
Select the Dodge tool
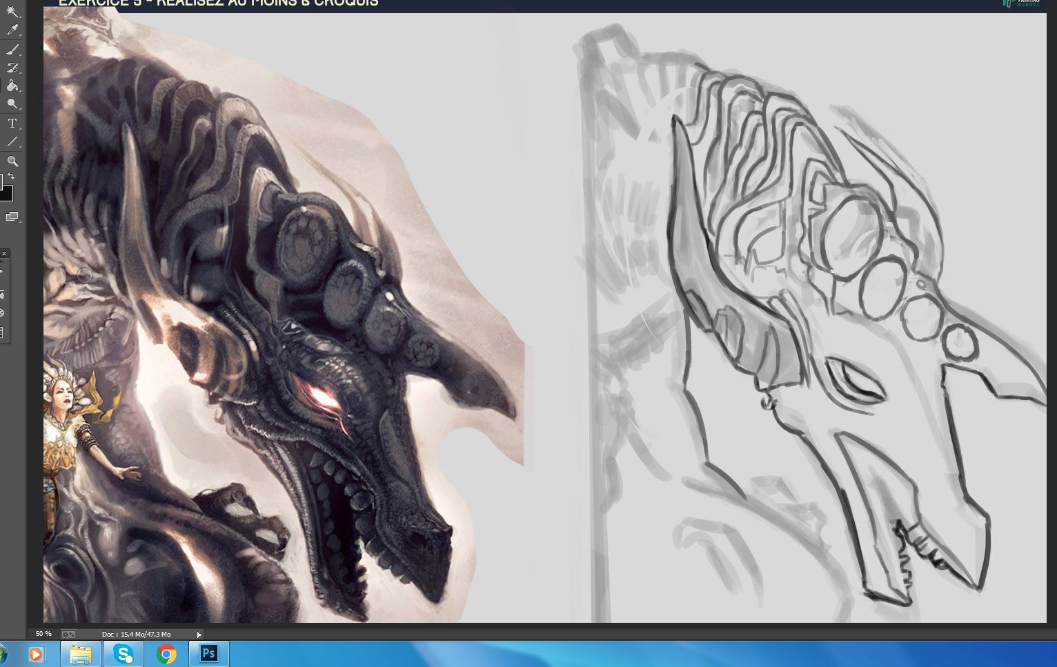[x=12, y=104]
